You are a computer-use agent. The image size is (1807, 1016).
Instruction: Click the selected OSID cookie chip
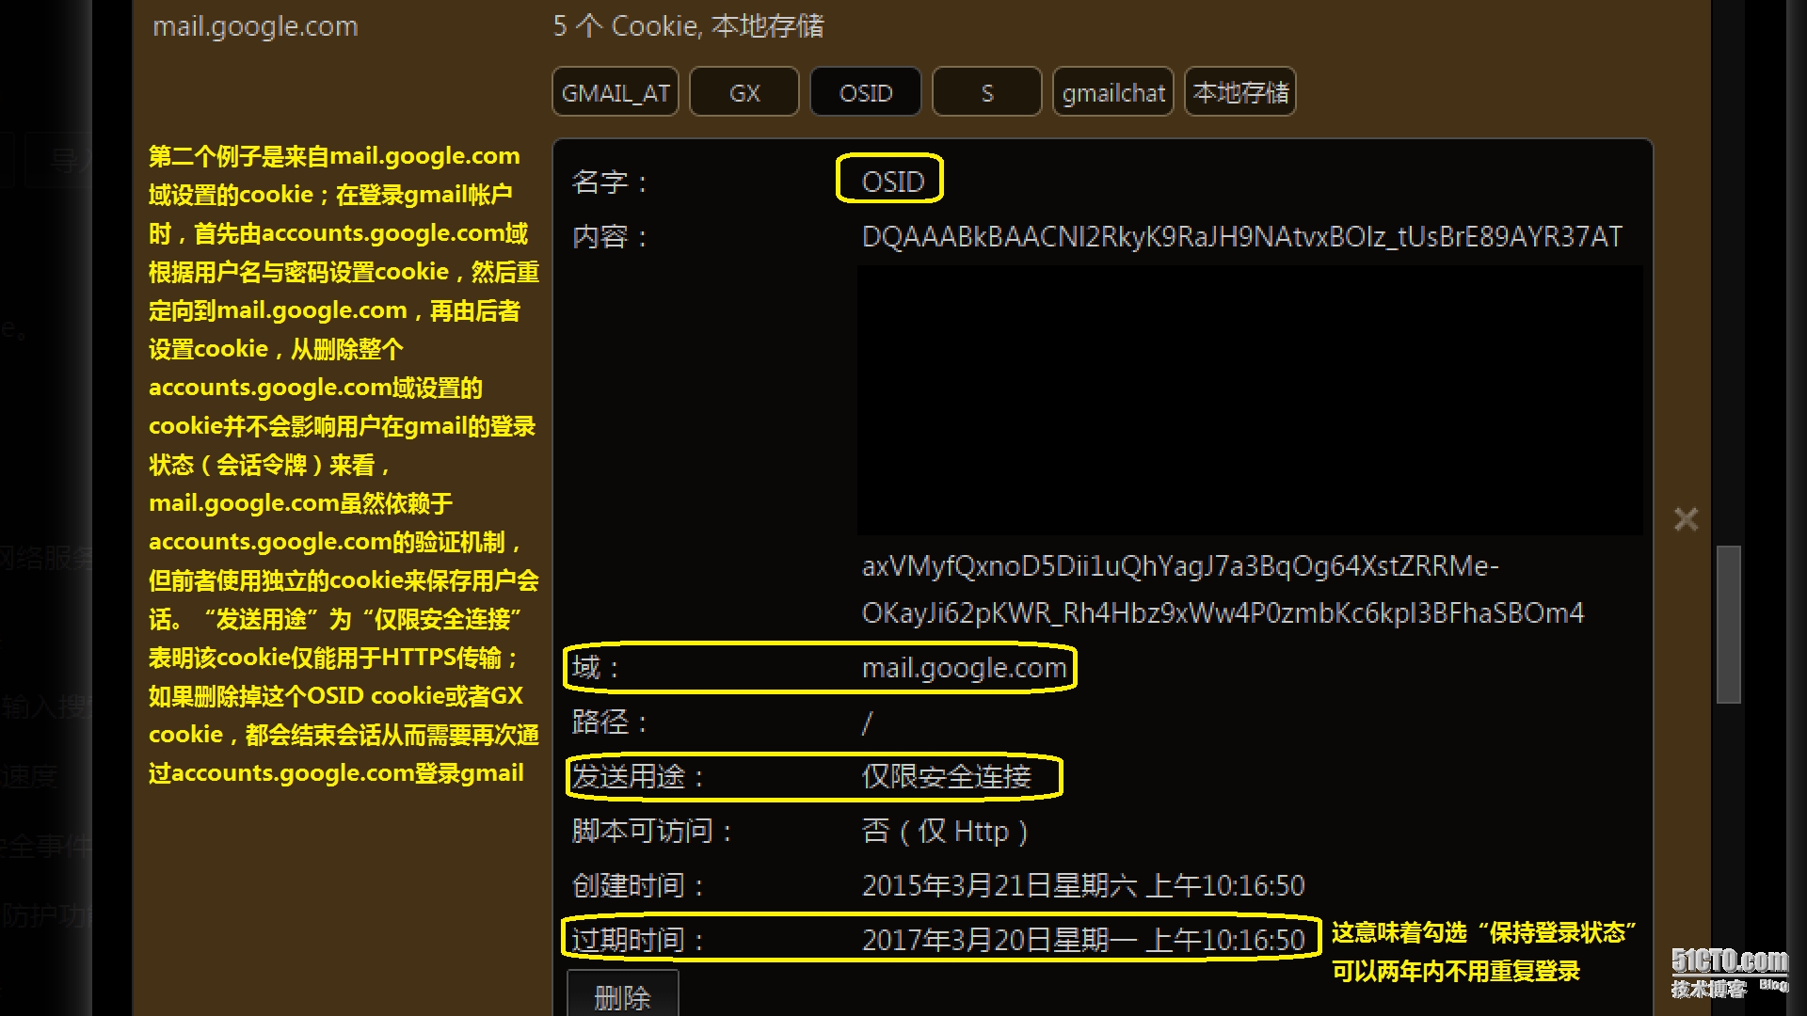(x=865, y=92)
